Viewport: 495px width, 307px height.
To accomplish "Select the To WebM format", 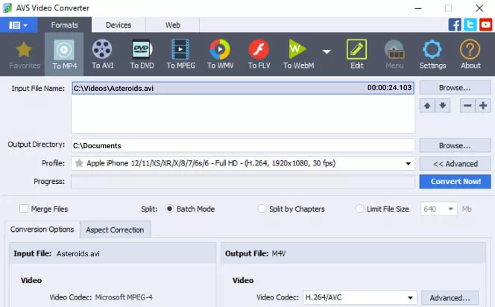I will click(x=298, y=54).
